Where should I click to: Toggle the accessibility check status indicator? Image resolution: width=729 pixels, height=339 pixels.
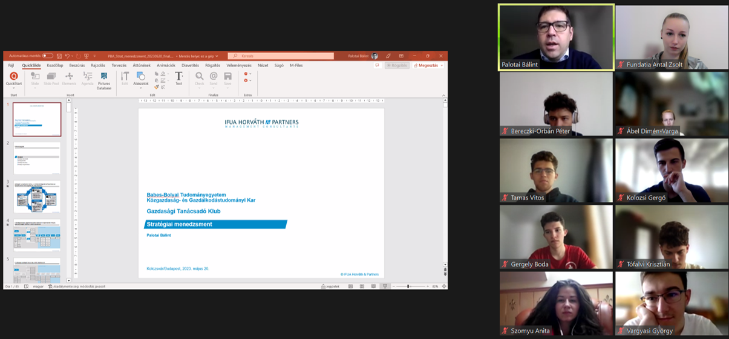pos(77,286)
